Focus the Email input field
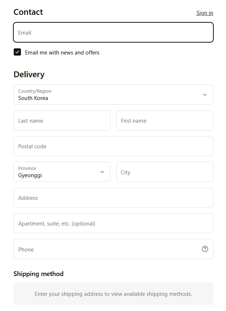Image resolution: width=226 pixels, height=311 pixels. click(x=113, y=32)
